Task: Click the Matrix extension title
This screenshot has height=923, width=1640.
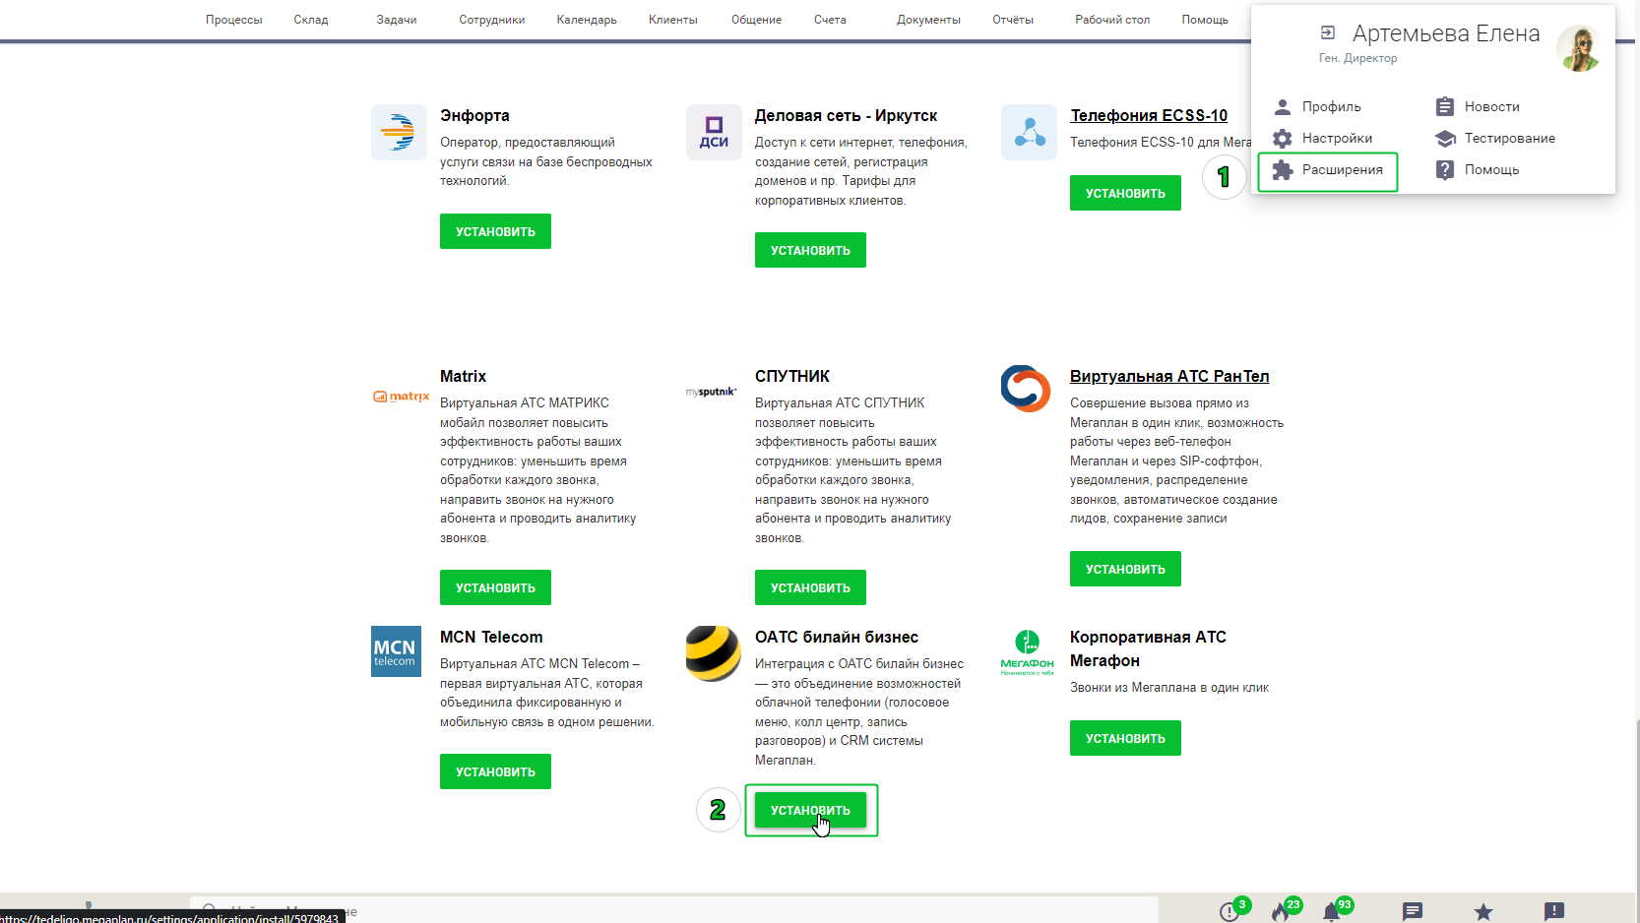Action: (x=463, y=376)
